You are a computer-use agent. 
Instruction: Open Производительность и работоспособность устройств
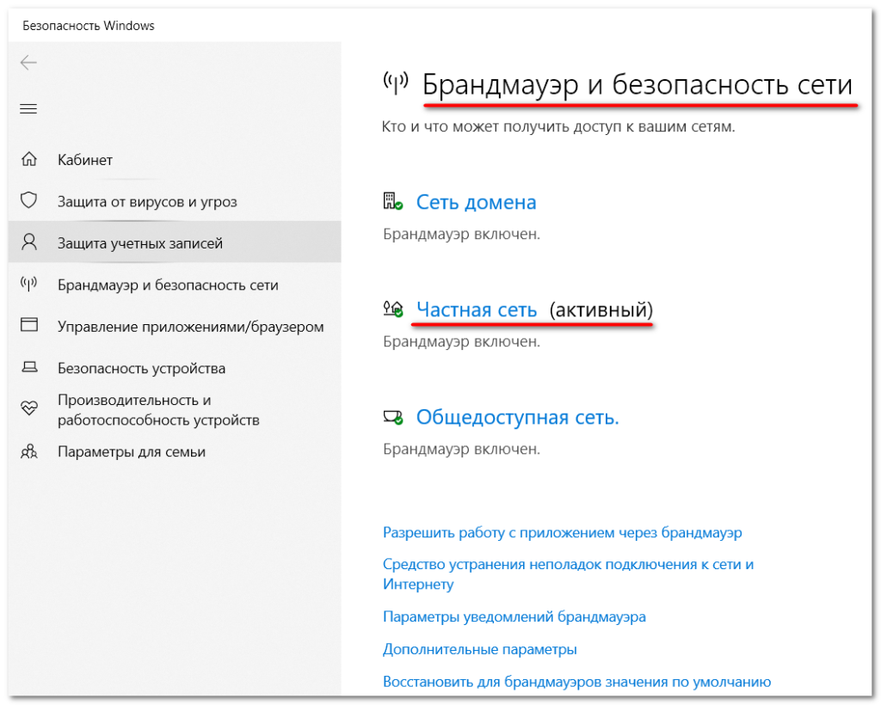click(x=174, y=410)
